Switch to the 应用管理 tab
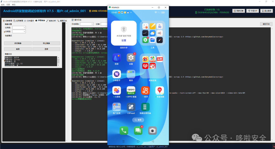 click(18, 21)
